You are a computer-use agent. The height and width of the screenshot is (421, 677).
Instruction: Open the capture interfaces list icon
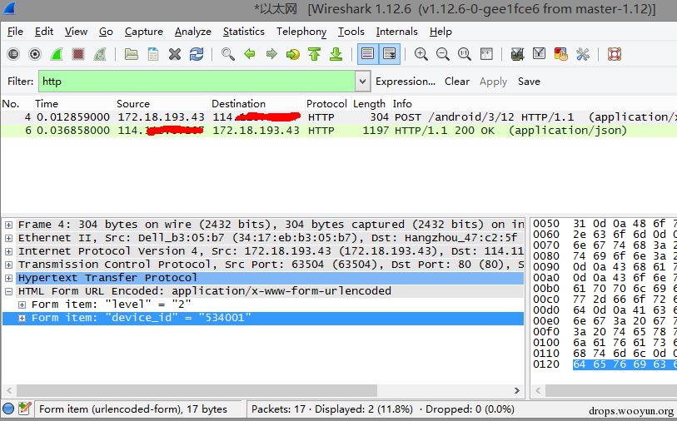13,54
